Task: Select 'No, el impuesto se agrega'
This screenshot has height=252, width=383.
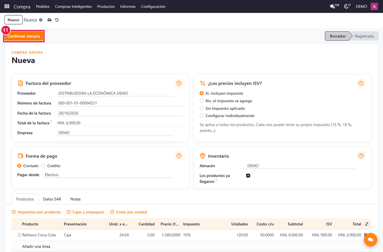Action: [202, 101]
